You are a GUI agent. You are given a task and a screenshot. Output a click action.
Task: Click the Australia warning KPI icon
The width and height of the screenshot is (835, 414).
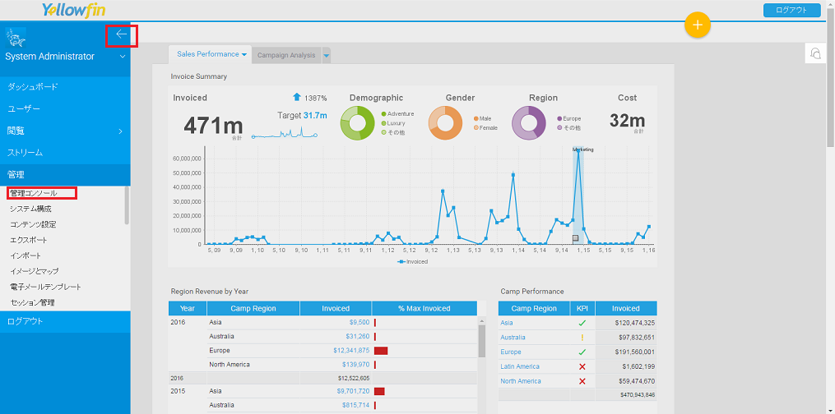(x=582, y=338)
